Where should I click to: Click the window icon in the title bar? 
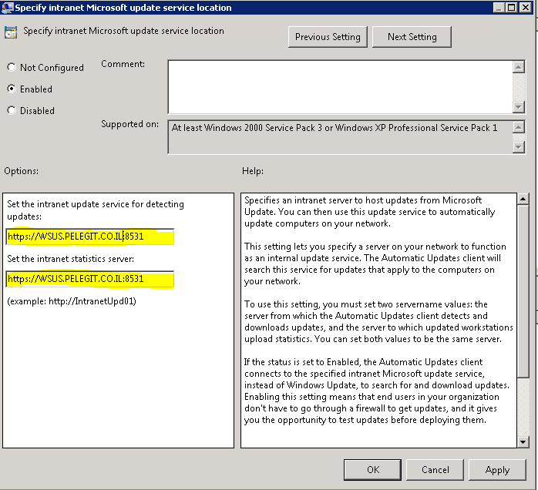(7, 7)
